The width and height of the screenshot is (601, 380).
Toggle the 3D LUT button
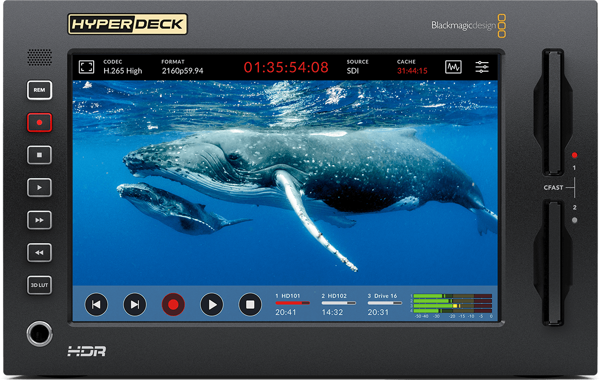(x=40, y=286)
